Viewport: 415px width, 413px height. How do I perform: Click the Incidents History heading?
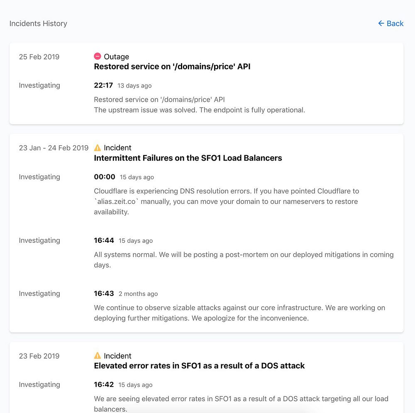tap(38, 24)
